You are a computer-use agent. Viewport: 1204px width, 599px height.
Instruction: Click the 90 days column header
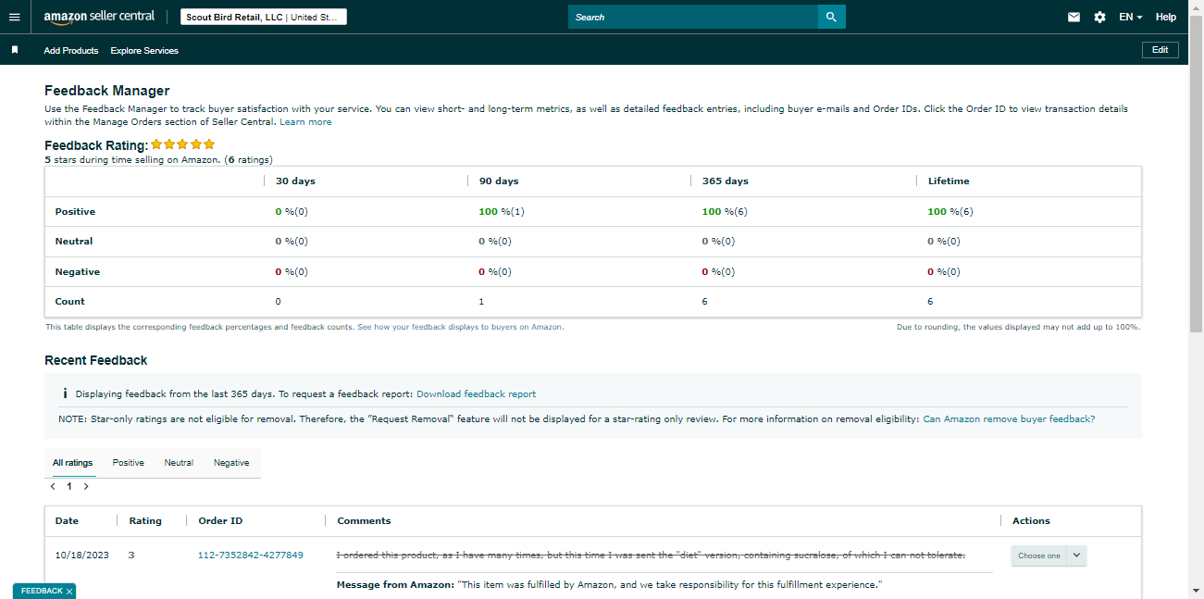(499, 181)
